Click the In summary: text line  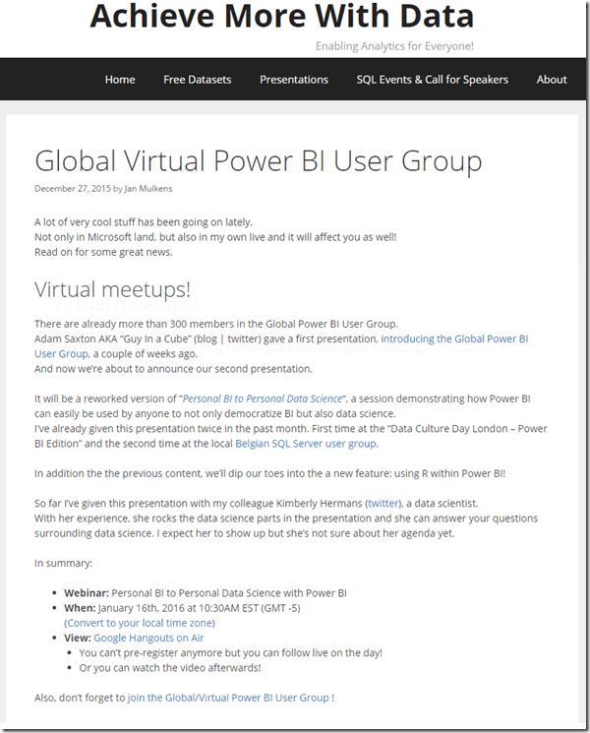coord(63,563)
